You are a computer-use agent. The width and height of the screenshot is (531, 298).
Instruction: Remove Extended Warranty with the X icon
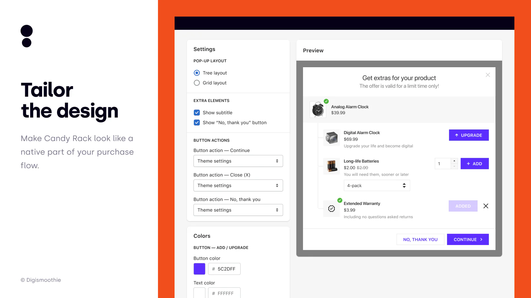(x=486, y=206)
